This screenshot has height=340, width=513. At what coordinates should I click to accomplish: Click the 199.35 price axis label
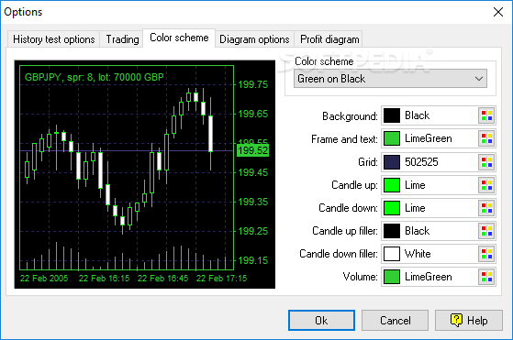[x=253, y=202]
